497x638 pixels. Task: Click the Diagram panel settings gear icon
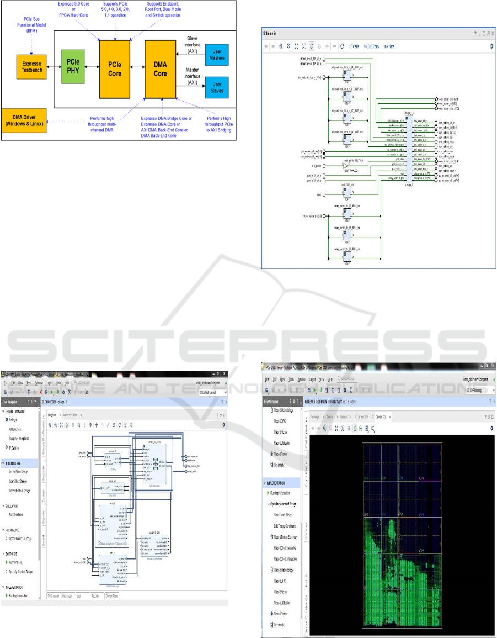click(x=223, y=425)
